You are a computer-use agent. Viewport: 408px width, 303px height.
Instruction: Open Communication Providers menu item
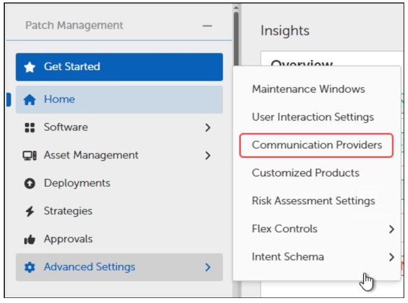[x=317, y=145]
